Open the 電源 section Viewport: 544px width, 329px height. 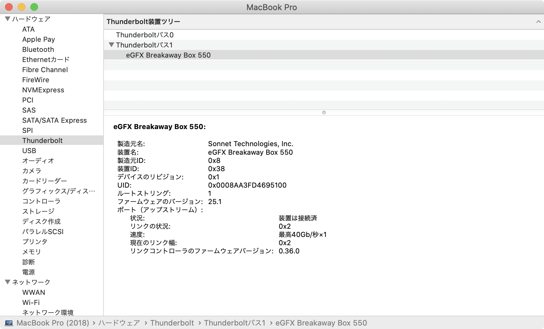coord(28,272)
